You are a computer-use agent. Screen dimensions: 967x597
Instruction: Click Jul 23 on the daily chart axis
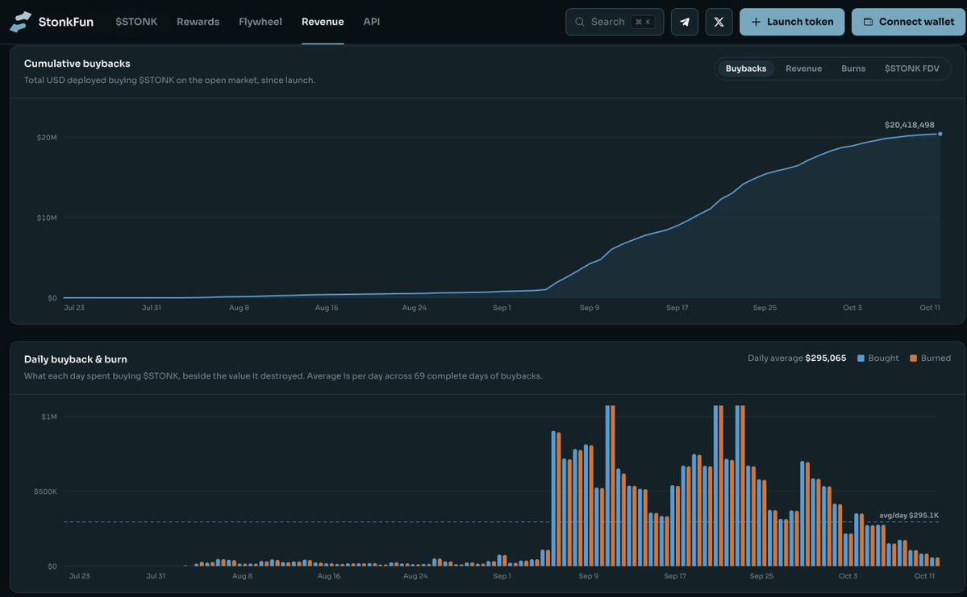coord(80,576)
